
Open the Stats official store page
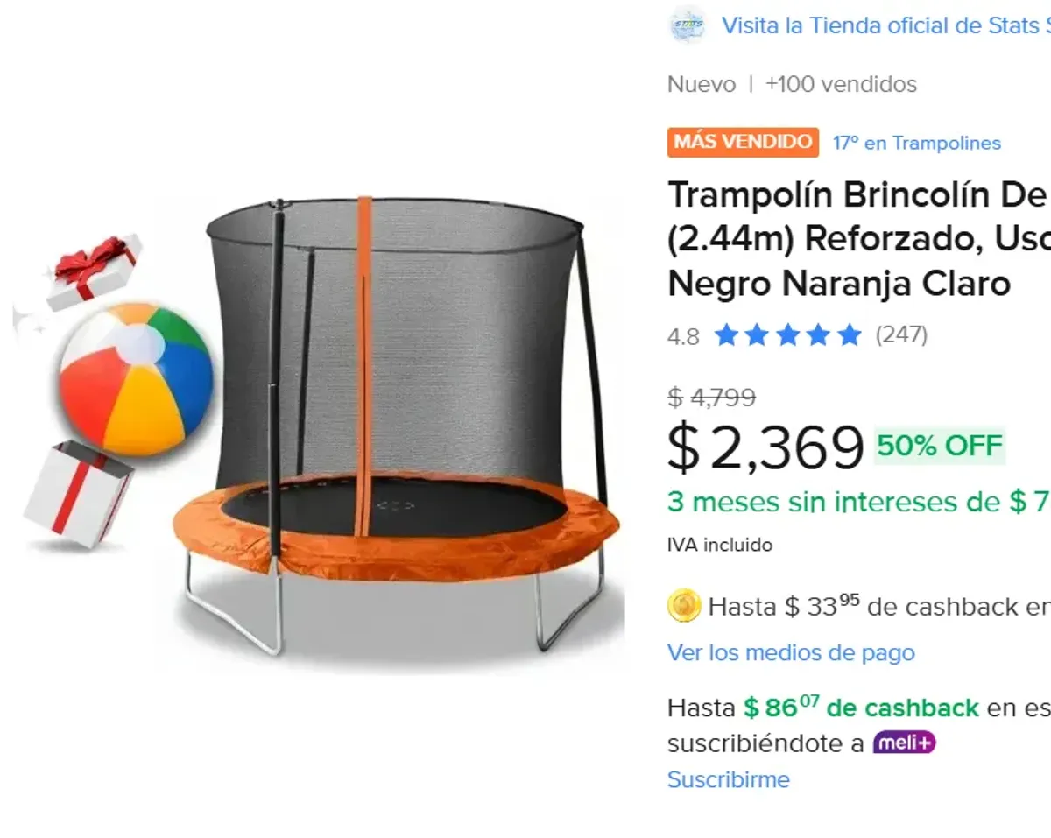pyautogui.click(x=876, y=25)
